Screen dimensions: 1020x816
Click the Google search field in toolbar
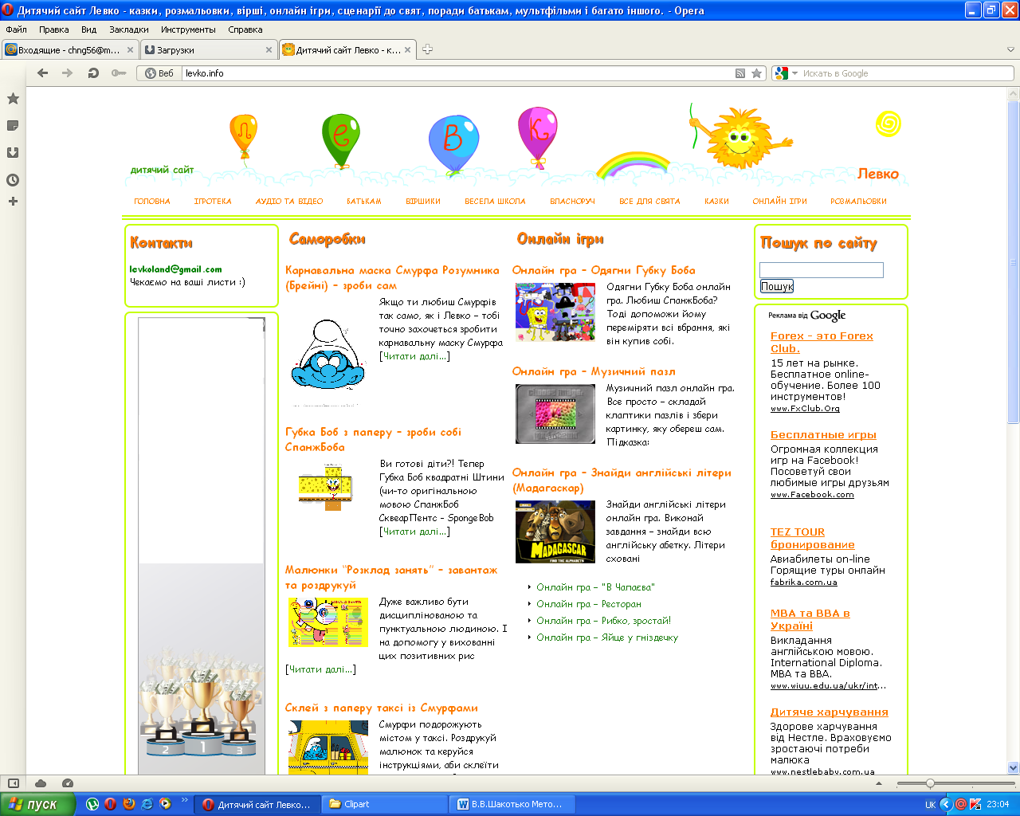905,73
